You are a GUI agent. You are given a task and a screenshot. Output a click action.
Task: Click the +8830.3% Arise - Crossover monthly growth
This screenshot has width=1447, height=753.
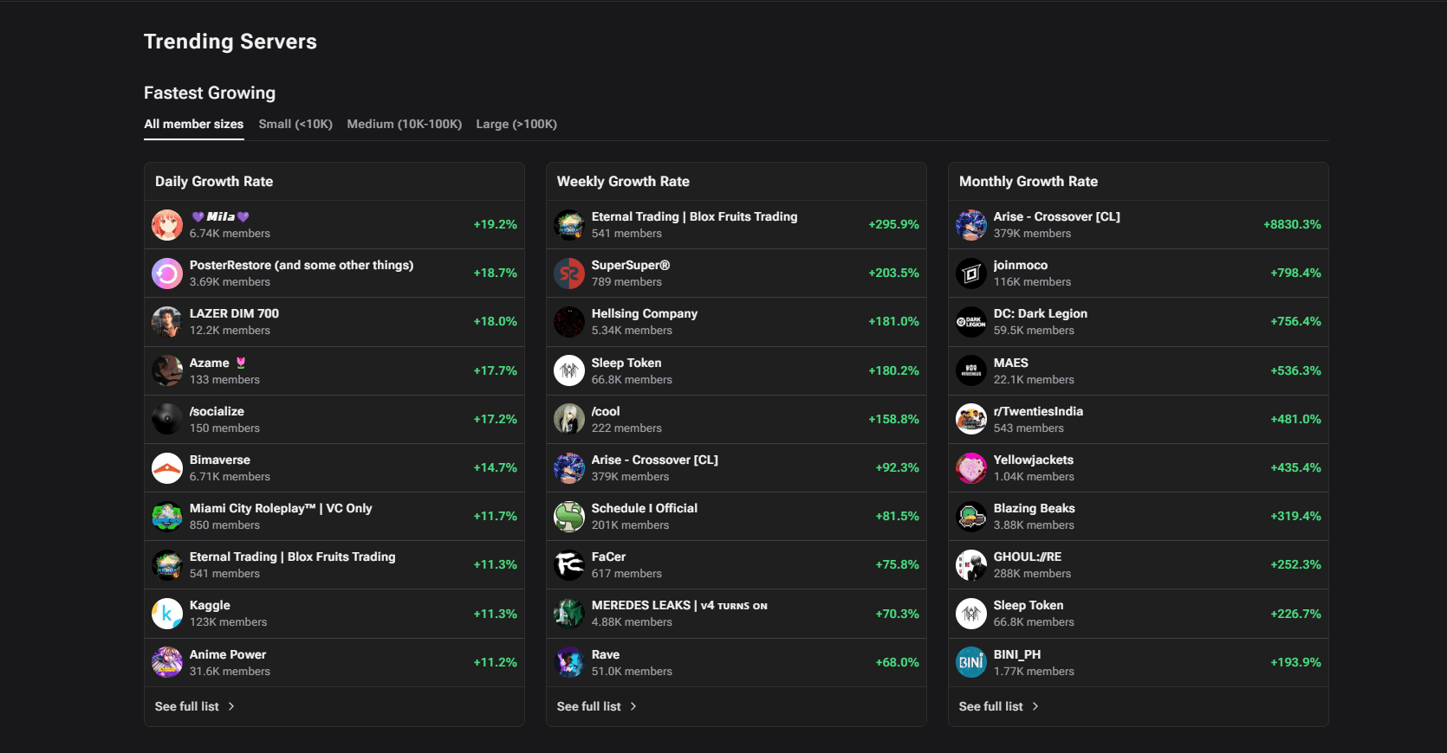[x=1291, y=224]
